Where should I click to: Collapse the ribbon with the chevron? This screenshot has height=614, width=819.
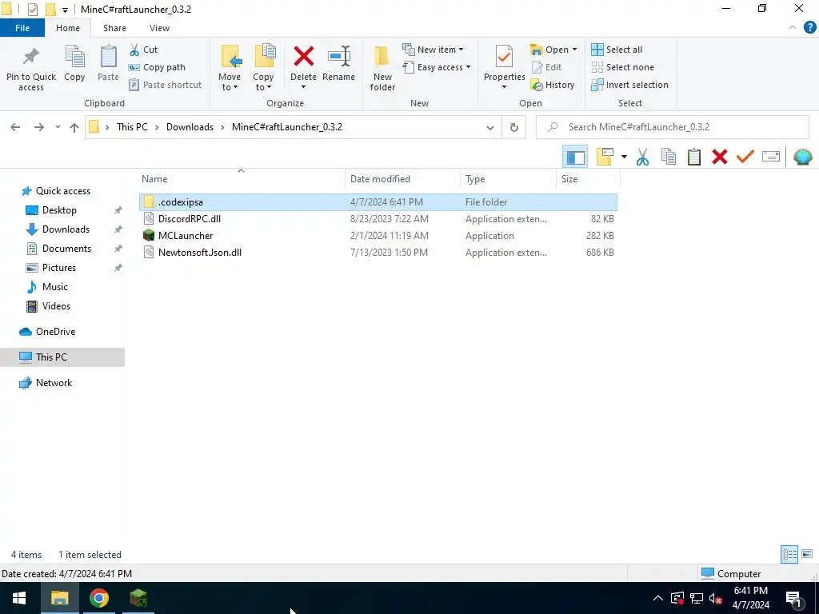pos(793,28)
